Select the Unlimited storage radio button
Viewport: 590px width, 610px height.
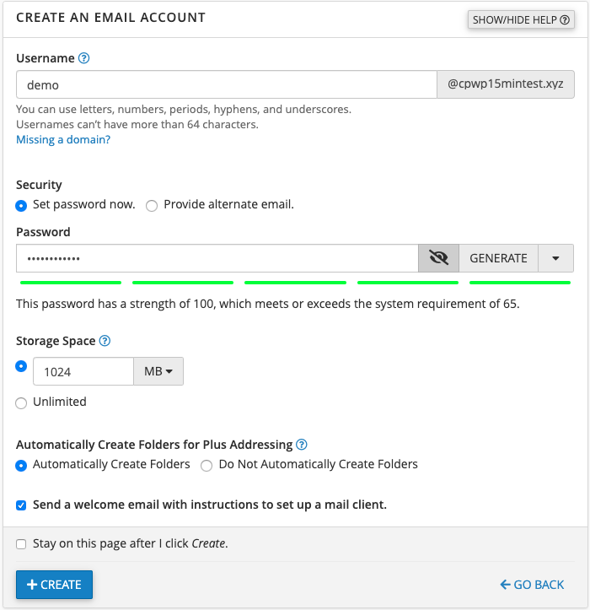[22, 402]
